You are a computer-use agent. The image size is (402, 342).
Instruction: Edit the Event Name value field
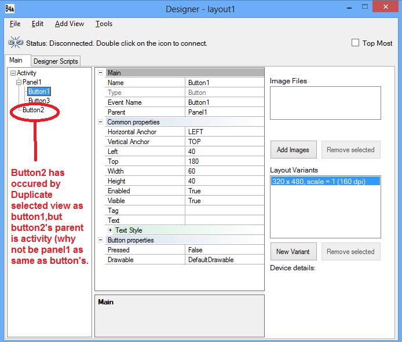coord(224,102)
